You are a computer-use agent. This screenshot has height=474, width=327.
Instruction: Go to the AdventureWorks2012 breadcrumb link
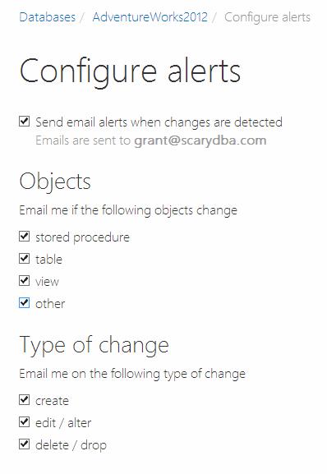pyautogui.click(x=150, y=17)
